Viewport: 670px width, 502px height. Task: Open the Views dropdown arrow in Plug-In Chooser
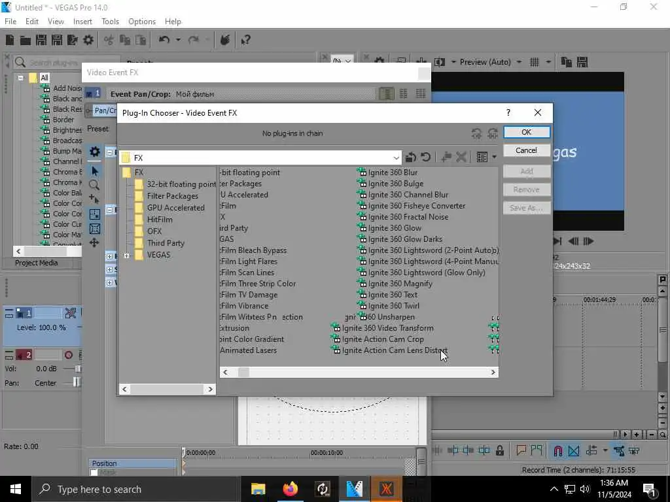(x=495, y=157)
